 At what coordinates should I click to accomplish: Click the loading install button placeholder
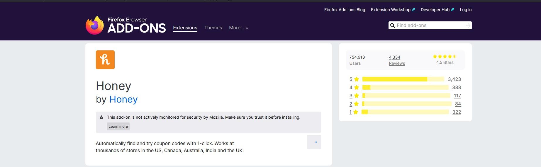[x=314, y=142]
